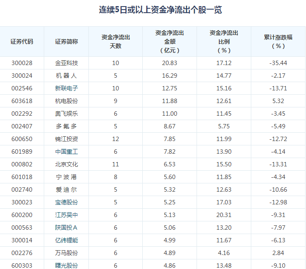The image size is (306, 269).
Task: Open the 陕国投A stock link
Action: 66,228
